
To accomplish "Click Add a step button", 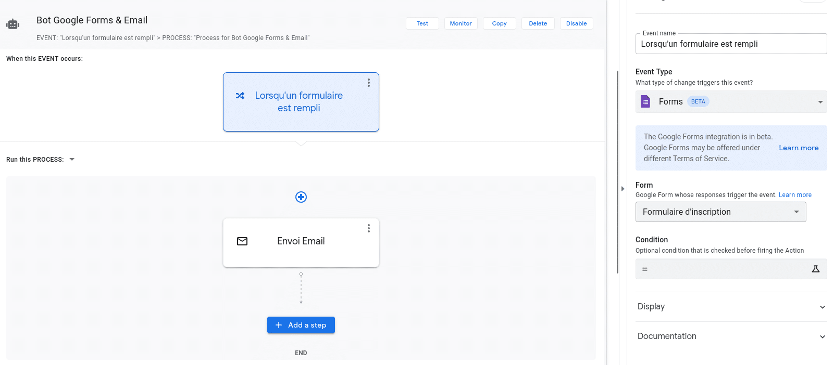I will tap(301, 325).
